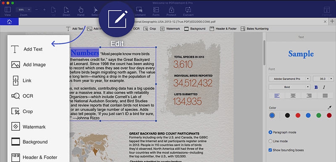Click the zoom in plus button

tap(45, 10)
